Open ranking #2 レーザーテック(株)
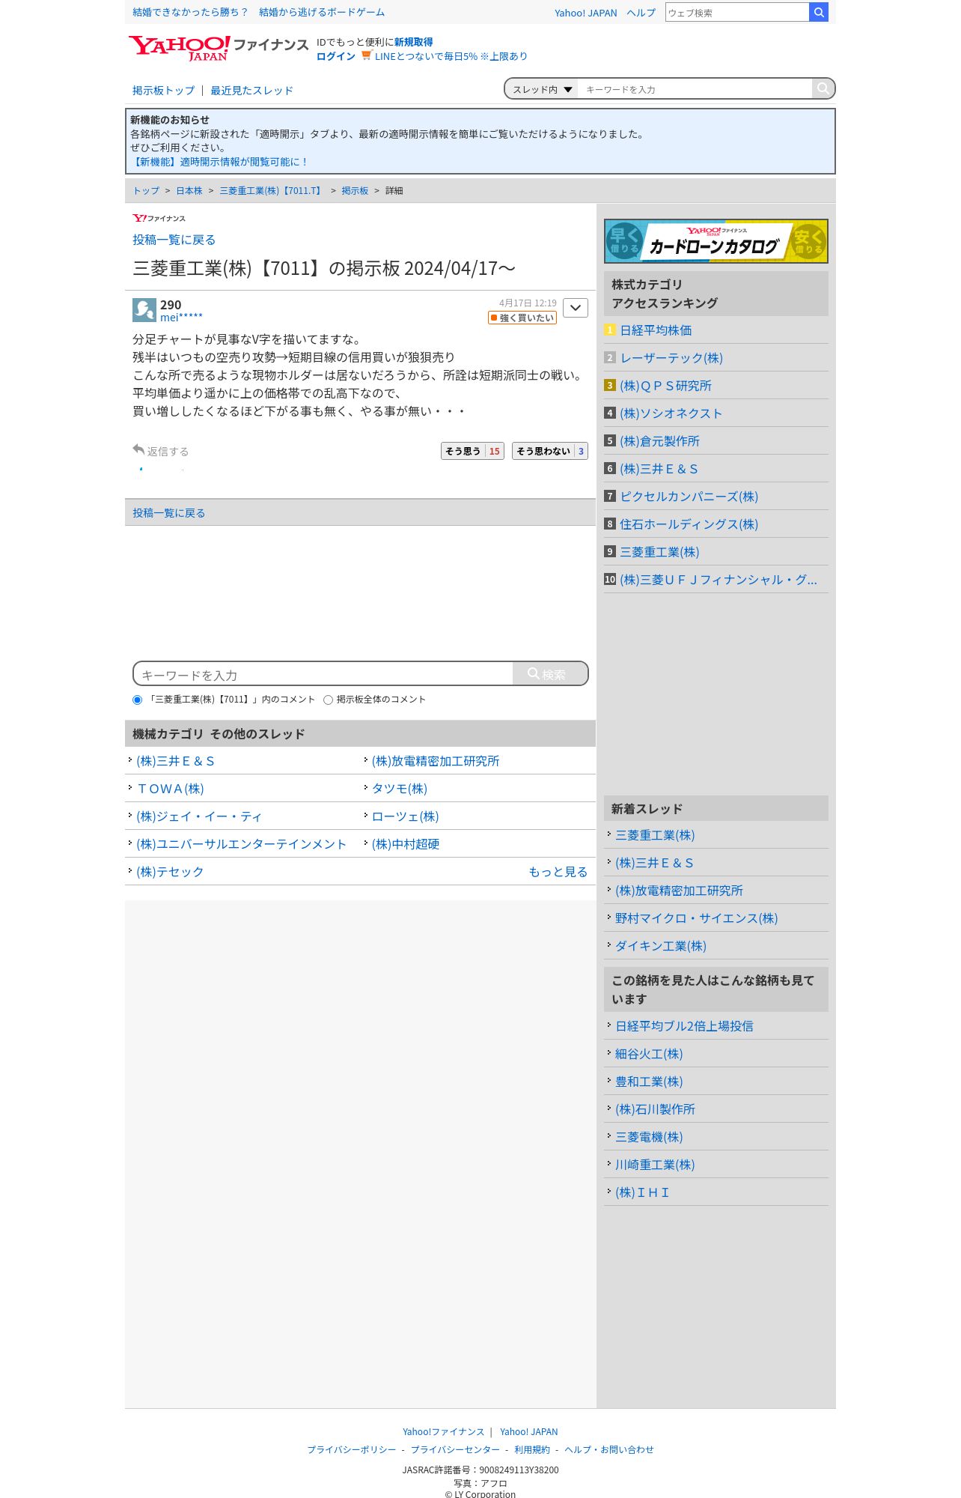This screenshot has height=1498, width=961. (x=671, y=358)
